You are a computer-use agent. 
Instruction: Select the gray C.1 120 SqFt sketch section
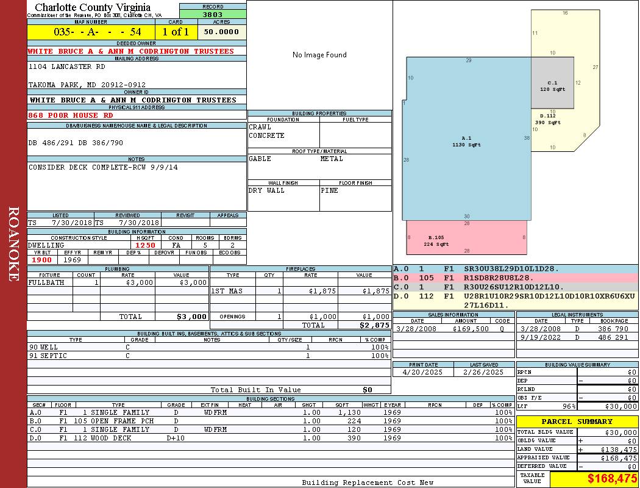[552, 83]
